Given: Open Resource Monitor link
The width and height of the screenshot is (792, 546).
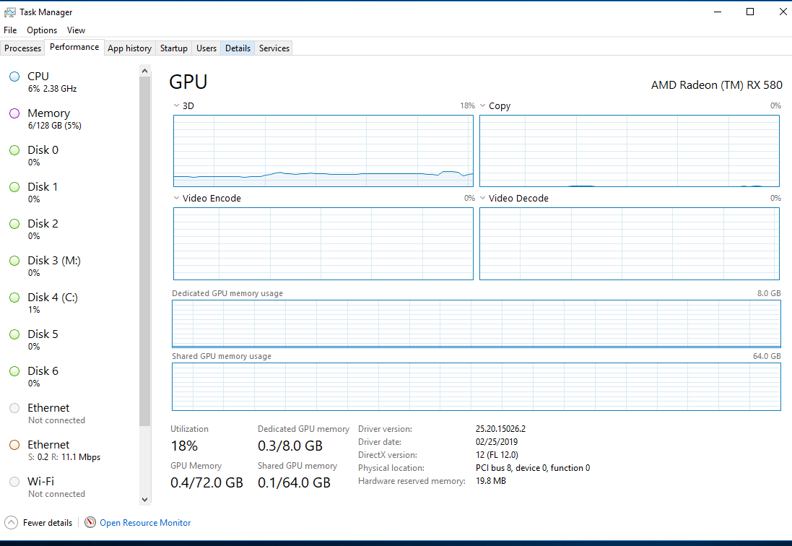Looking at the screenshot, I should 145,523.
